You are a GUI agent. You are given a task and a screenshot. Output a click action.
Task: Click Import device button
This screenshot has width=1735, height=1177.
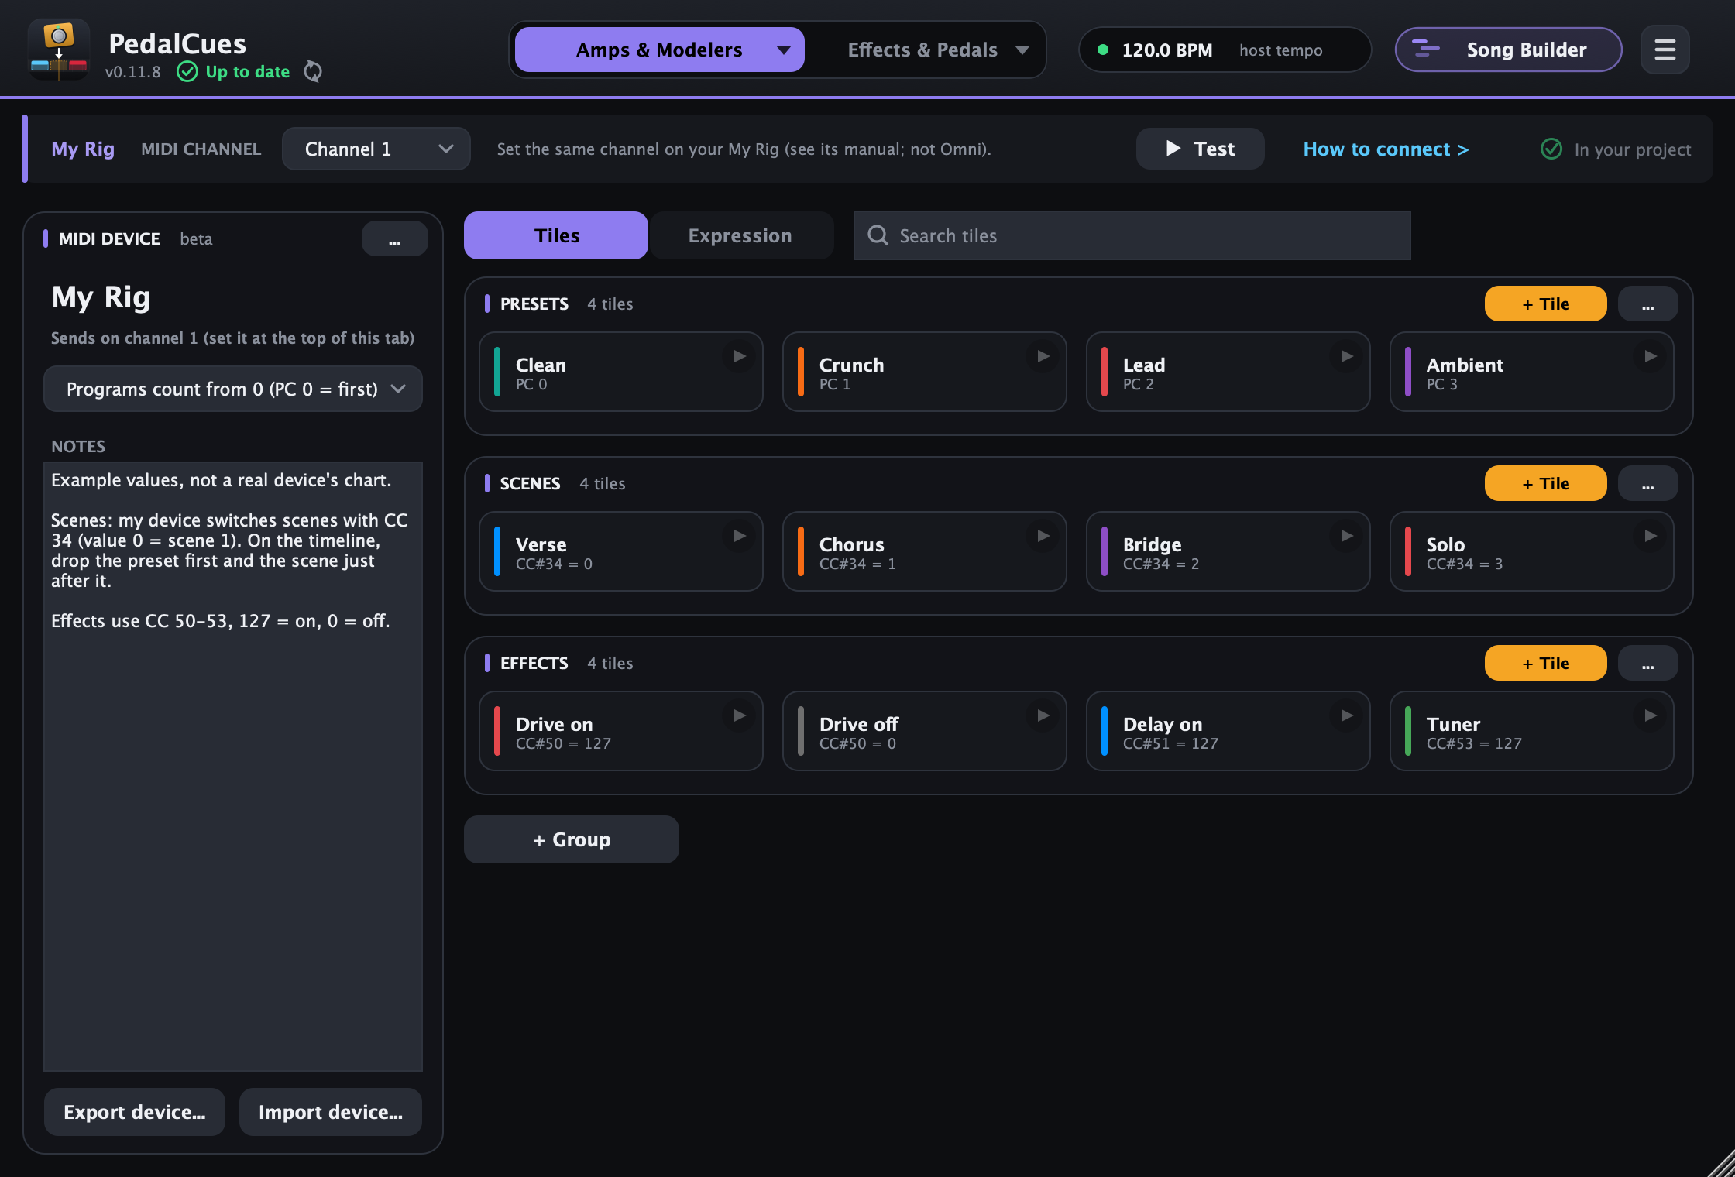(x=331, y=1112)
